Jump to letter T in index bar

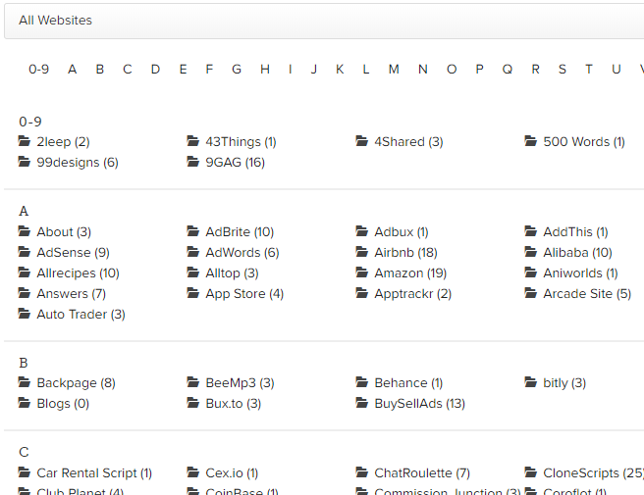pyautogui.click(x=589, y=70)
